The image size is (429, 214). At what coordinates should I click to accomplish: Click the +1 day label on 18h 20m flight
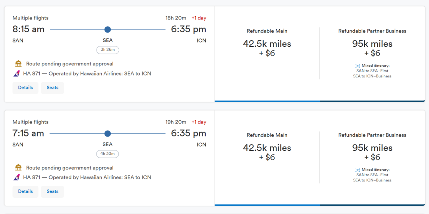[x=199, y=18]
